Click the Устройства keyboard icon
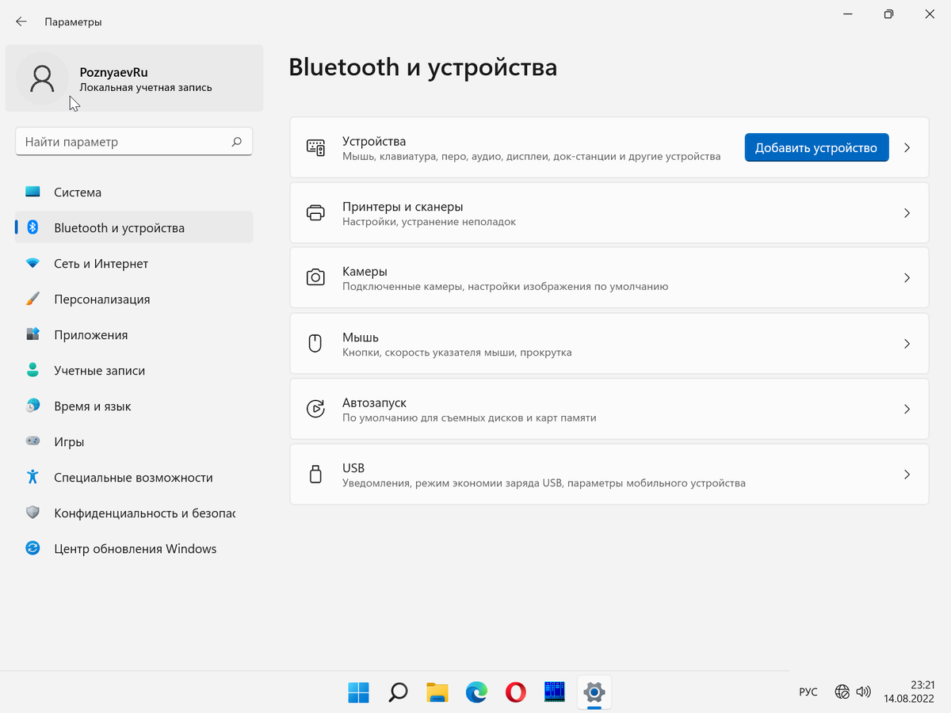Viewport: 951px width, 713px height. coord(315,147)
